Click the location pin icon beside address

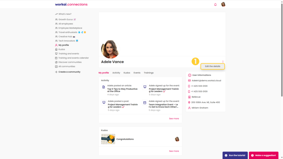(x=189, y=102)
